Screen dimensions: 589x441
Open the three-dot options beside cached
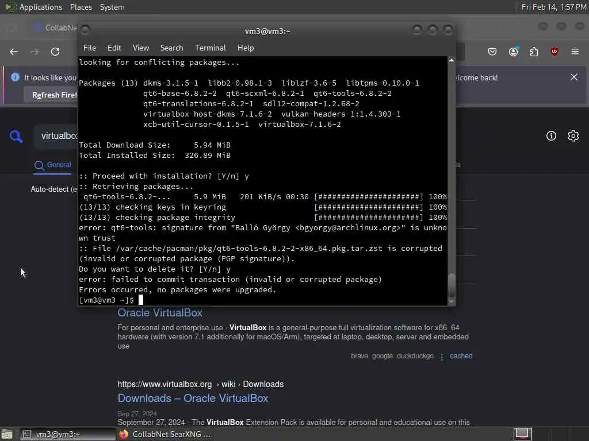click(x=442, y=357)
